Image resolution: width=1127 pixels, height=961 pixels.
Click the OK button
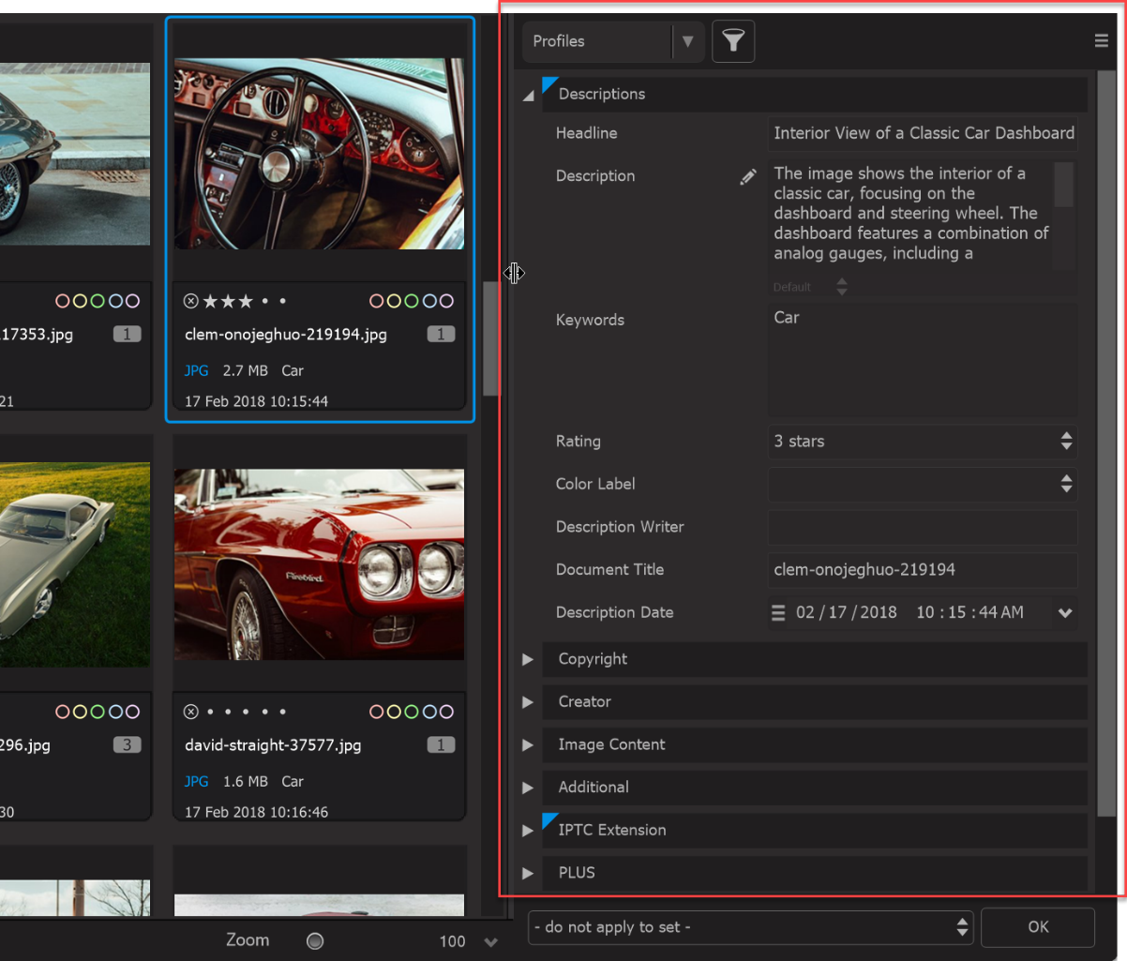point(1038,927)
